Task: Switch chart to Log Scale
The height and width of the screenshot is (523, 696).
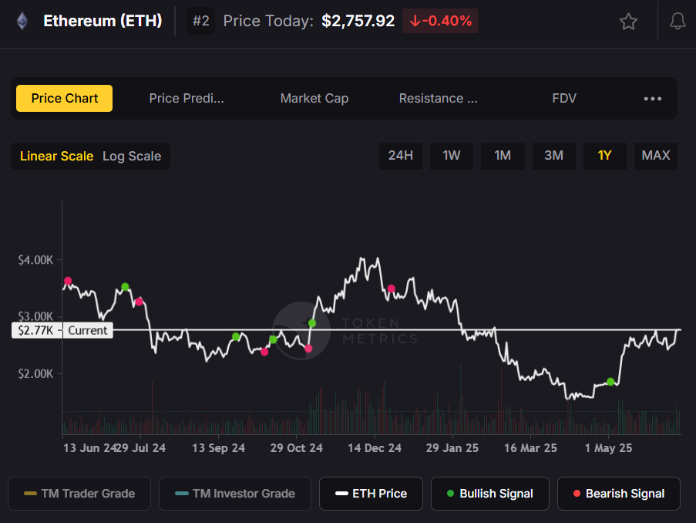Action: point(132,156)
